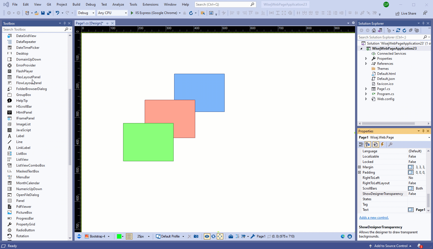This screenshot has height=249, width=433.
Task: Toggle the Properties page button in Properties panel
Action: click(x=376, y=144)
